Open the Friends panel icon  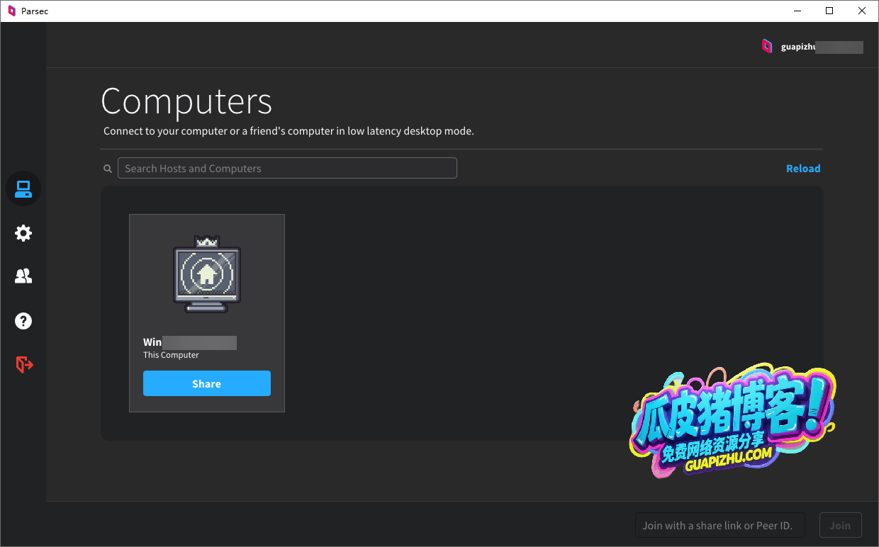tap(23, 277)
